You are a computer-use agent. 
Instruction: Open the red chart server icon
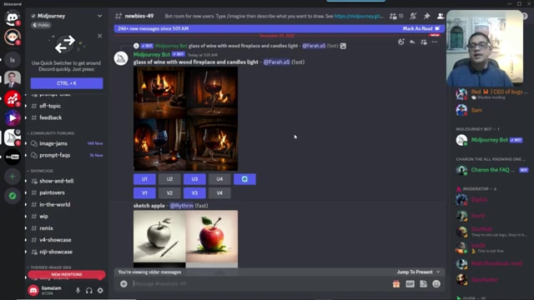13,98
